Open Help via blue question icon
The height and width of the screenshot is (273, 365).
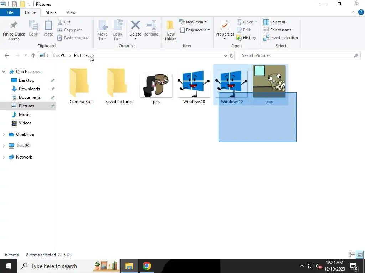coord(361,12)
